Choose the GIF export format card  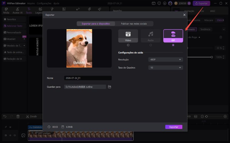[173, 36]
